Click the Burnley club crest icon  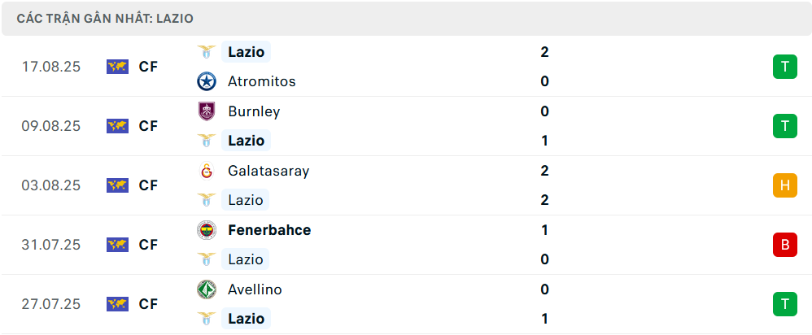click(207, 111)
